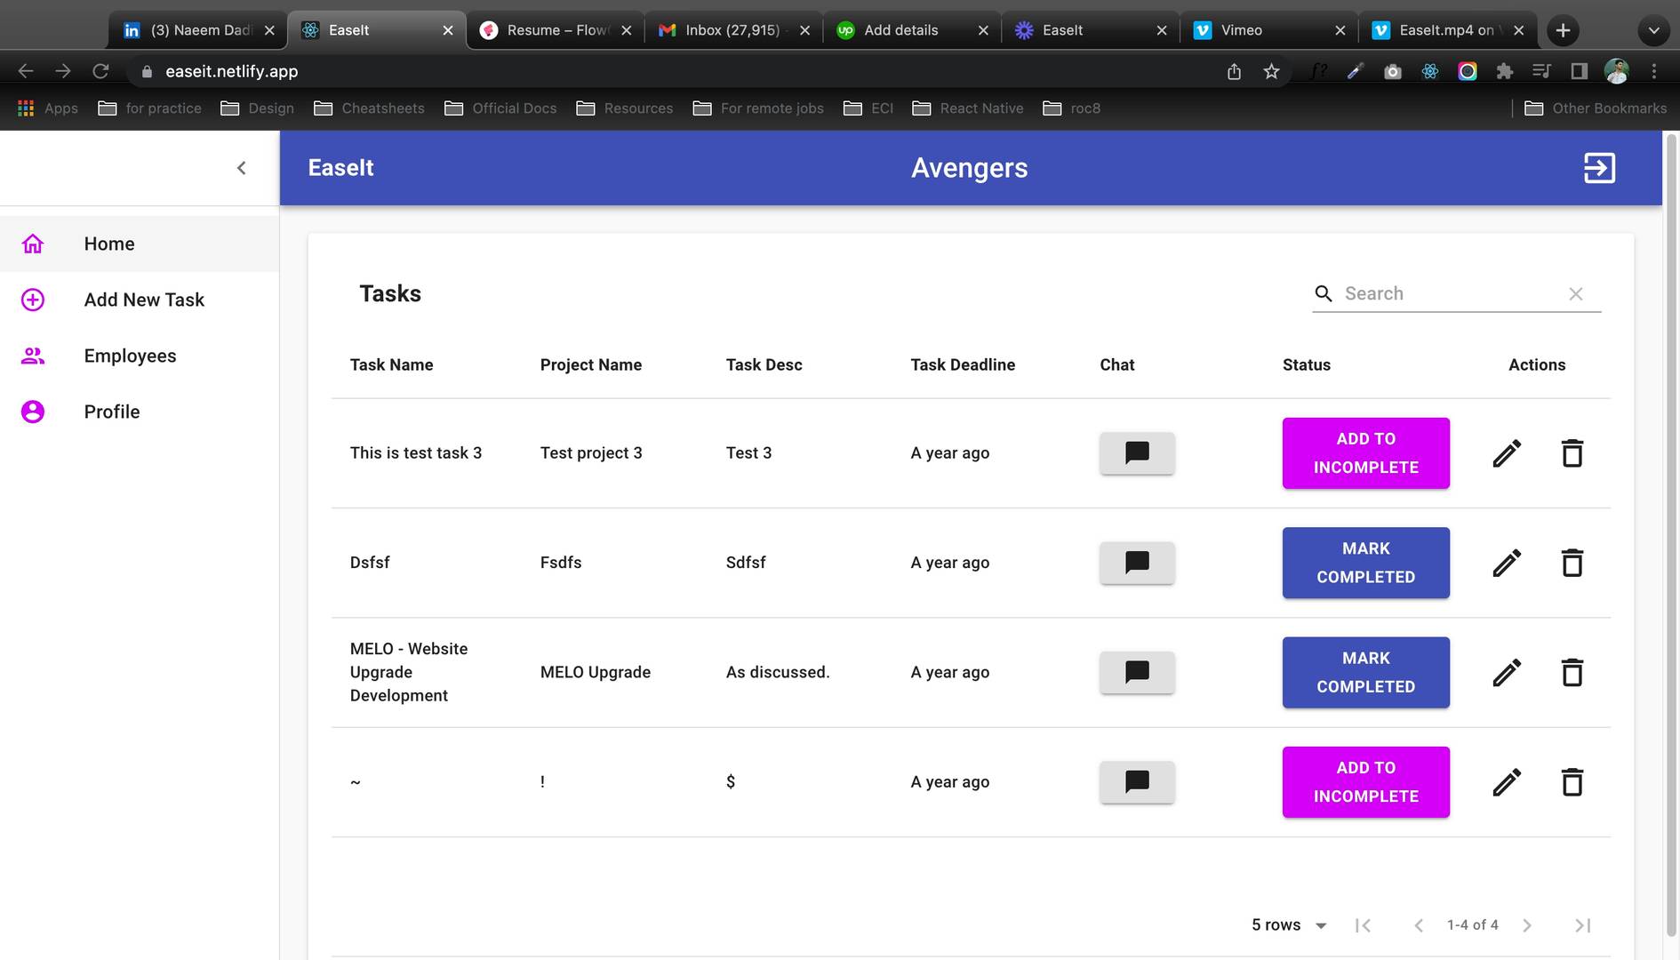The image size is (1680, 960).
Task: Open the Employees page from sidebar
Action: click(x=130, y=356)
